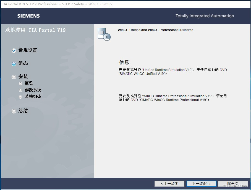The width and height of the screenshot is (251, 190).
Task: Click the Totally Integrated Automation header text
Action: tap(205, 16)
